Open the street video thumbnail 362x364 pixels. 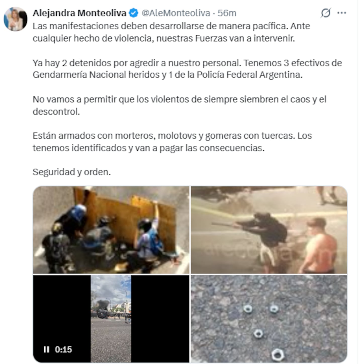pyautogui.click(x=111, y=319)
